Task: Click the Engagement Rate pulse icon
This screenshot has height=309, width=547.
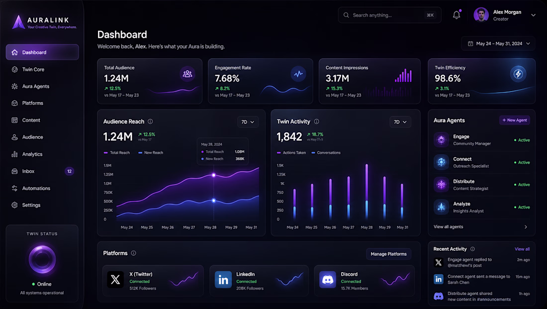Action: [x=298, y=74]
